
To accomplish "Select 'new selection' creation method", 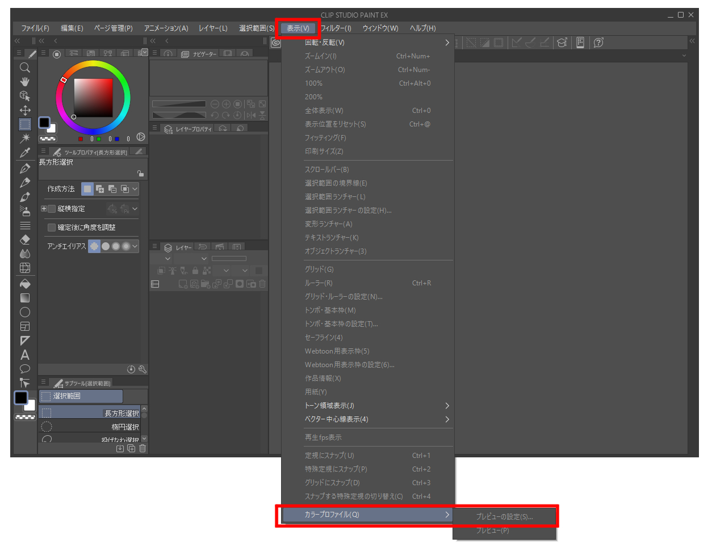I will click(x=87, y=189).
